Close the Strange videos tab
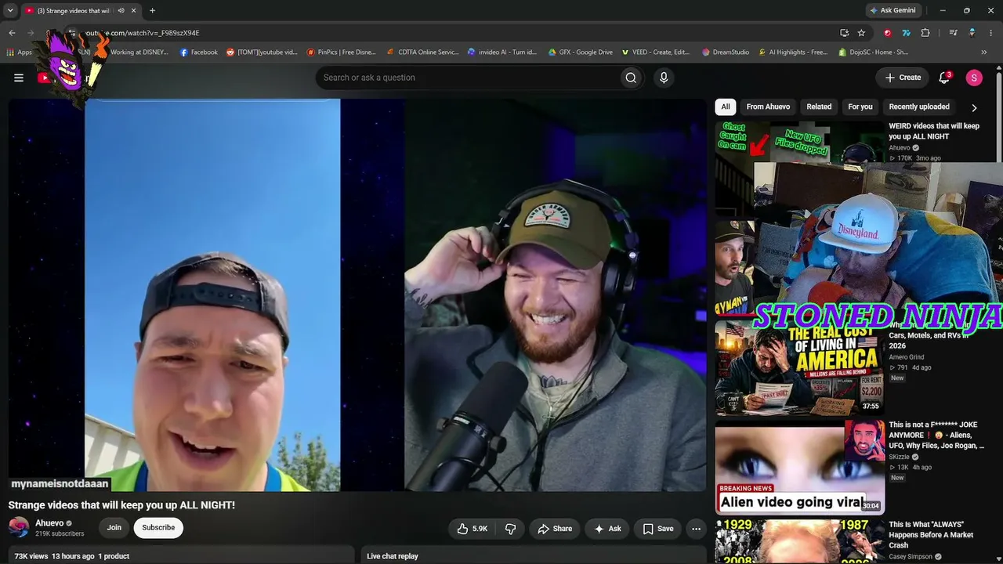 tap(133, 10)
